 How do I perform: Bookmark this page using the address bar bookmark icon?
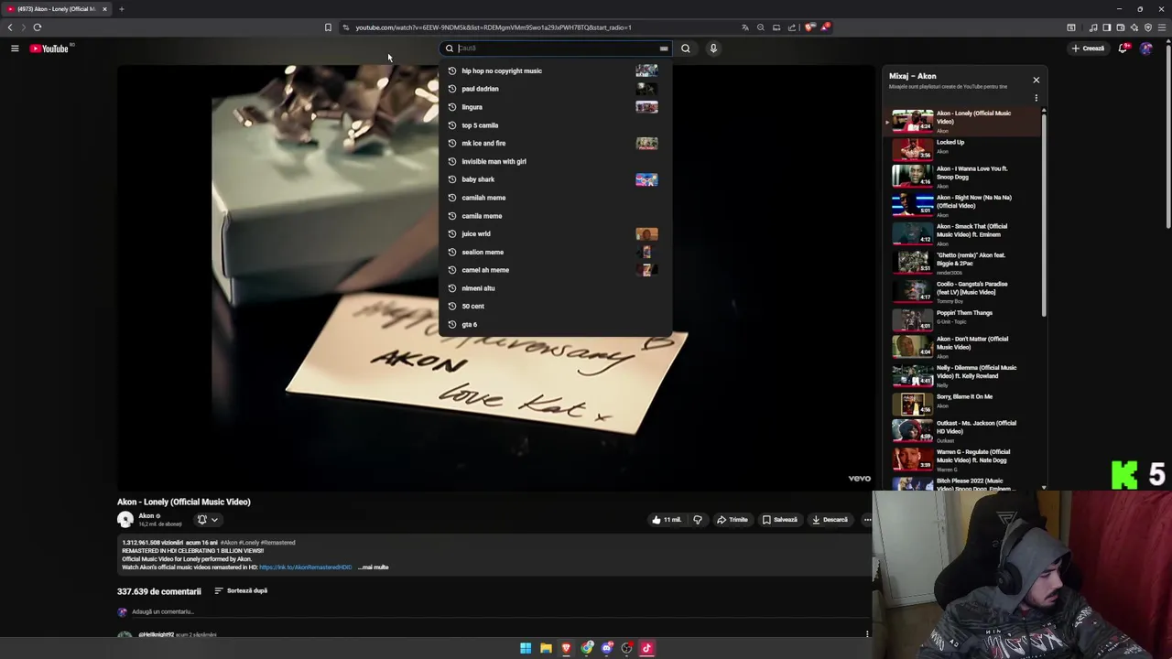point(328,27)
